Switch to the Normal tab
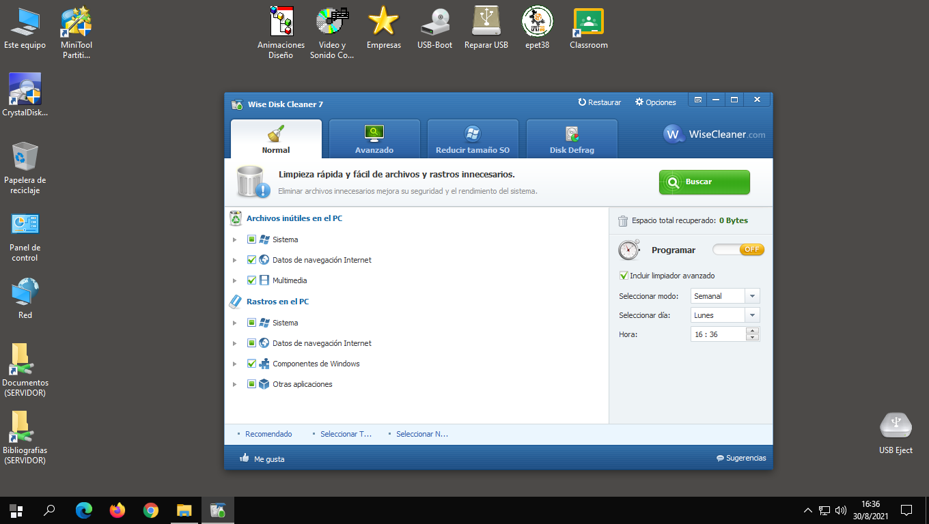This screenshot has height=524, width=929. [276, 139]
